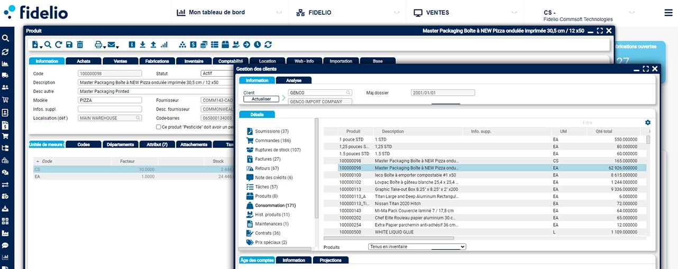Image resolution: width=678 pixels, height=269 pixels.
Task: Open the VENTES top menu
Action: coord(432,12)
